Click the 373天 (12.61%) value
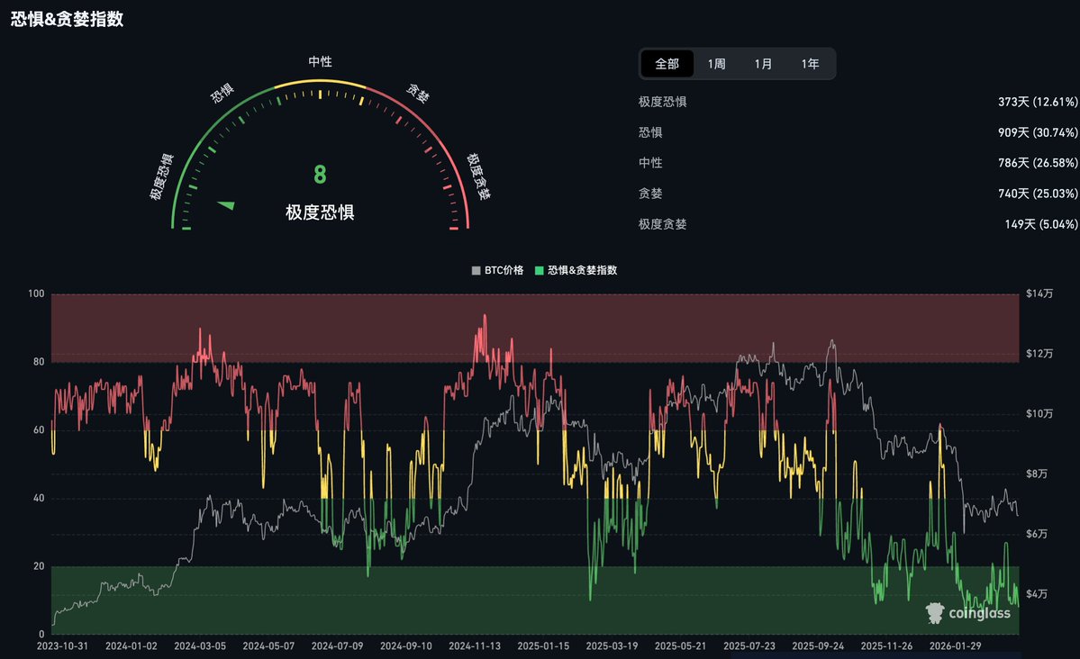This screenshot has height=659, width=1080. pyautogui.click(x=1038, y=102)
